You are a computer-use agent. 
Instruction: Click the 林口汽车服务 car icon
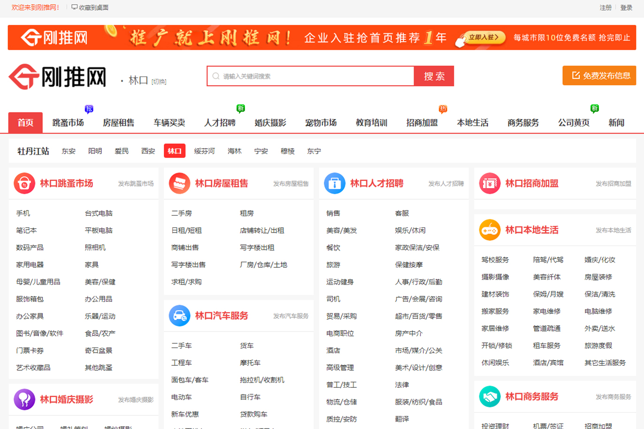point(179,316)
